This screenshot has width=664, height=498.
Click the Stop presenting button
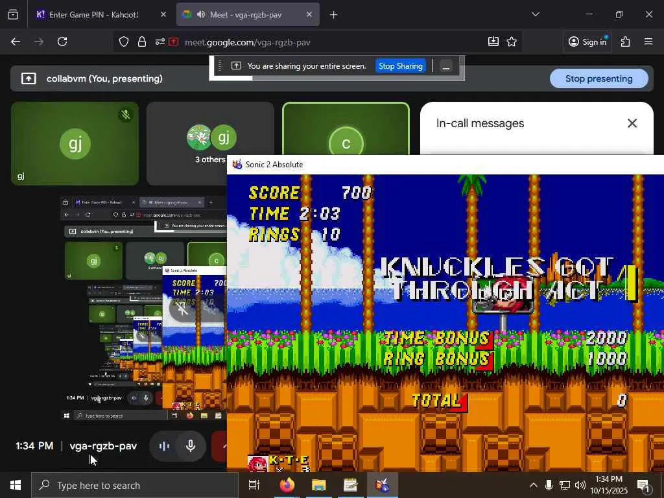599,78
